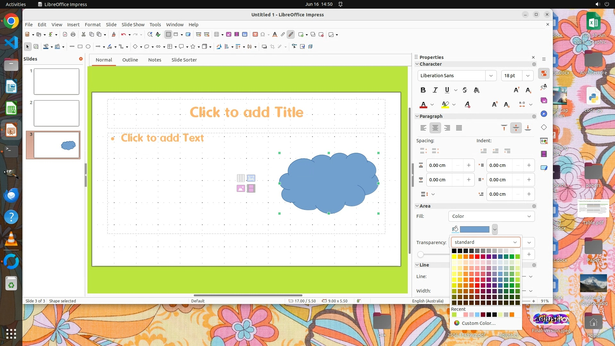615x346 pixels.
Task: Click the Insert Image toolbar icon
Action: point(229,35)
